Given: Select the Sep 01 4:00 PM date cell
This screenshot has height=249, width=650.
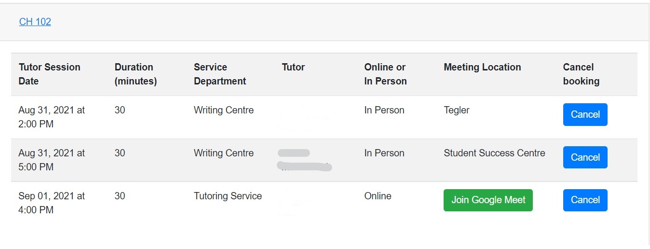Looking at the screenshot, I should (x=52, y=203).
